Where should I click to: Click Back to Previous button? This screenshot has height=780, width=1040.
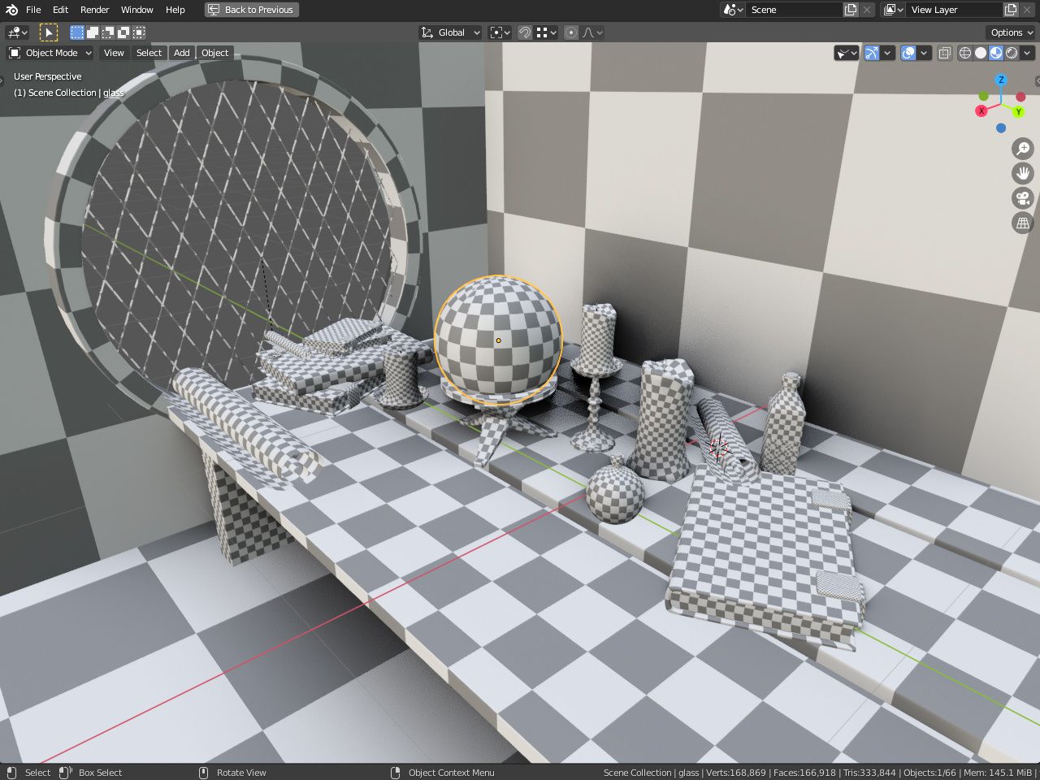251,10
